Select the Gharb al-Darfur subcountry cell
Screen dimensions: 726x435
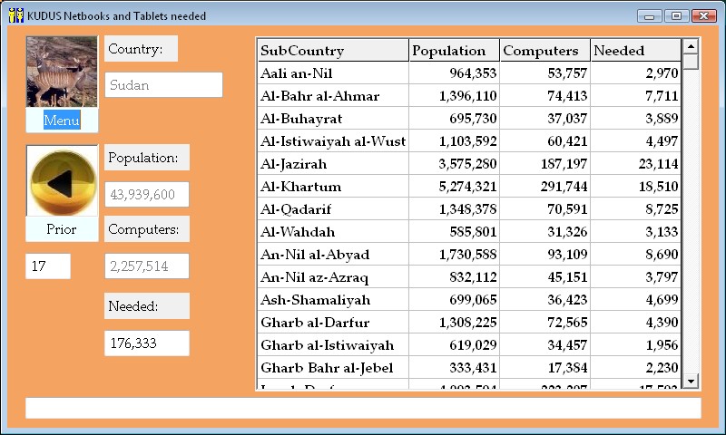coord(332,323)
